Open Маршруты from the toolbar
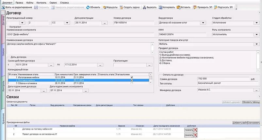 click(105, 7)
